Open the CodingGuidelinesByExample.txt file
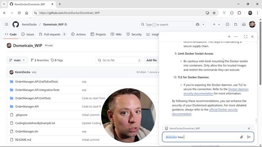The width and height of the screenshot is (262, 147). [x=35, y=123]
